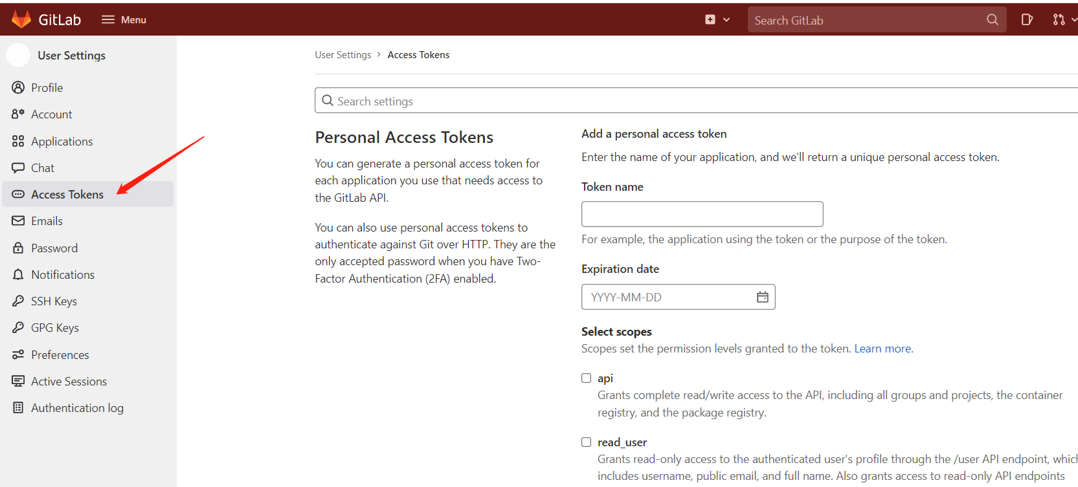Open the Notifications bell icon
Image resolution: width=1078 pixels, height=487 pixels.
(x=18, y=275)
